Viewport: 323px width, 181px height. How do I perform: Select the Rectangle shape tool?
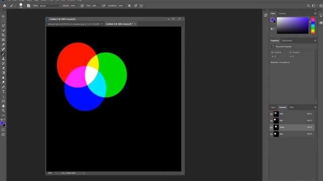(3, 101)
